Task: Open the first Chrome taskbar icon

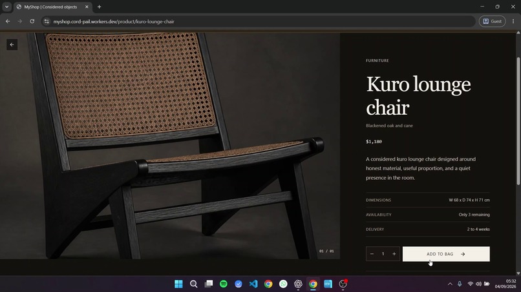Action: click(268, 284)
